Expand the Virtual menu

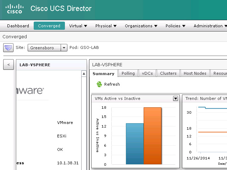[x=78, y=26]
